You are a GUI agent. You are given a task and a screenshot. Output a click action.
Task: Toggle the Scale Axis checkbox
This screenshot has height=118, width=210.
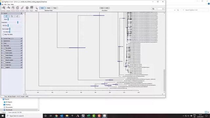tap(5, 65)
